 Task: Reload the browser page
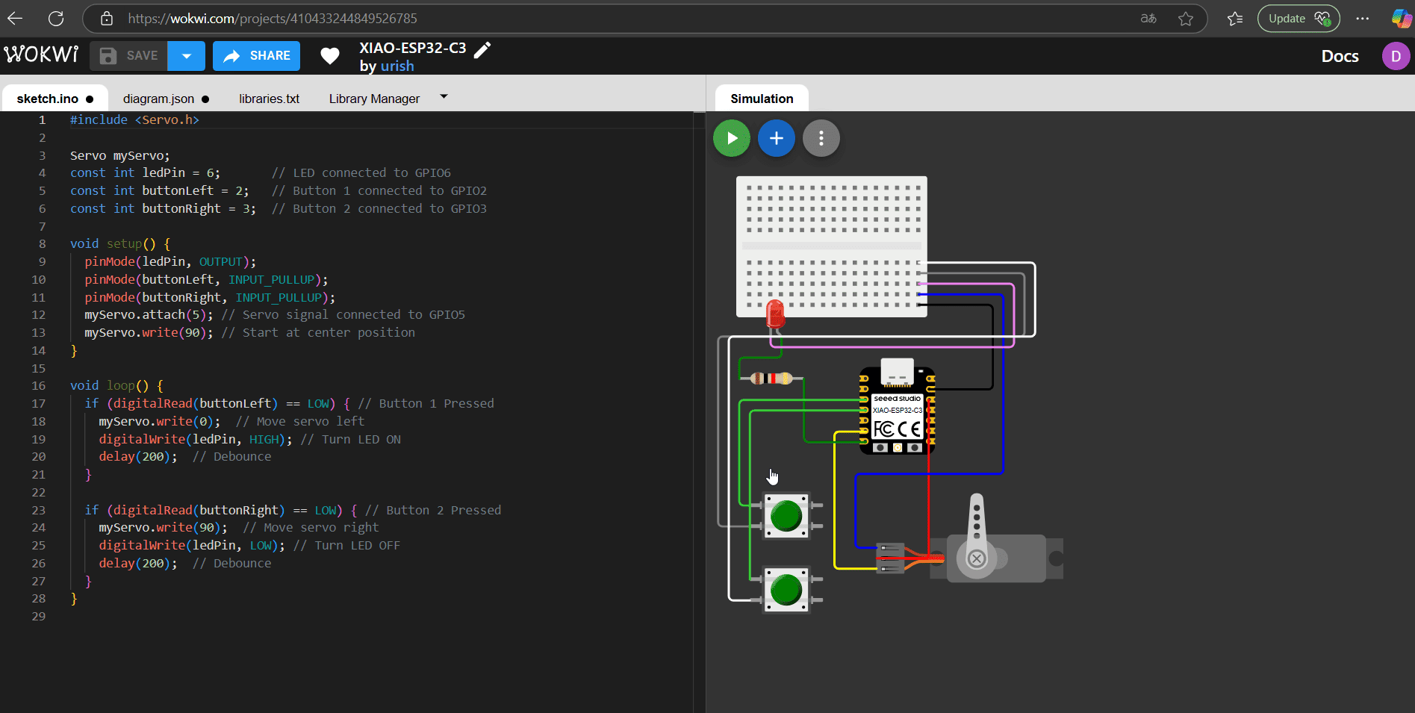coord(56,19)
